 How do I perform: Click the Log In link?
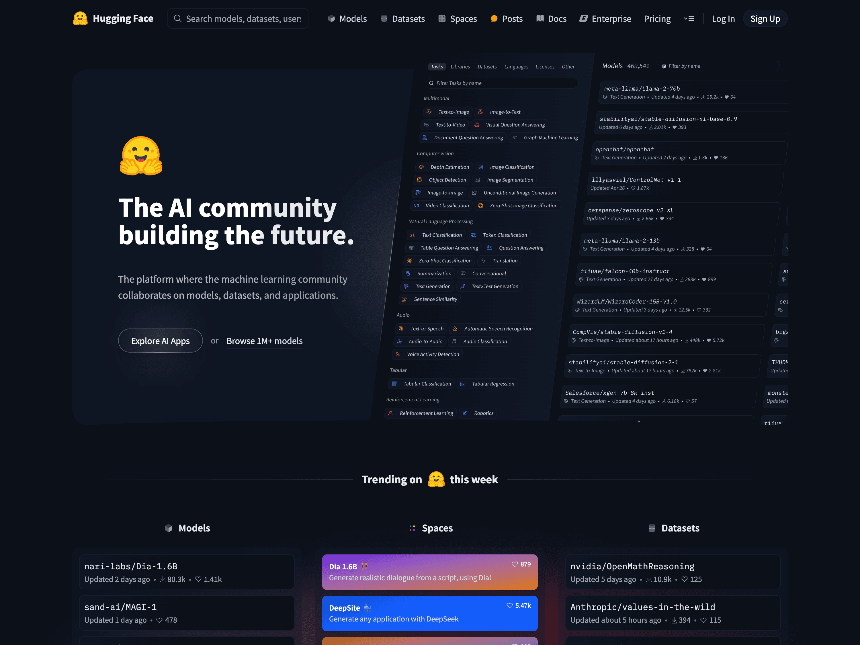point(723,19)
